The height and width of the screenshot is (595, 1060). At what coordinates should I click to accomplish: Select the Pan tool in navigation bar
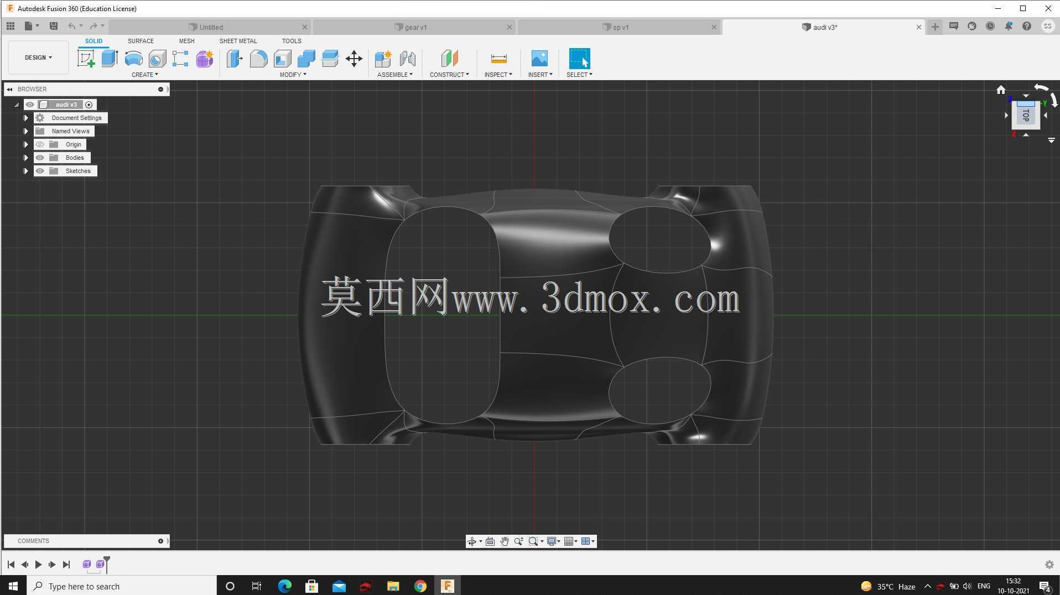coord(505,541)
